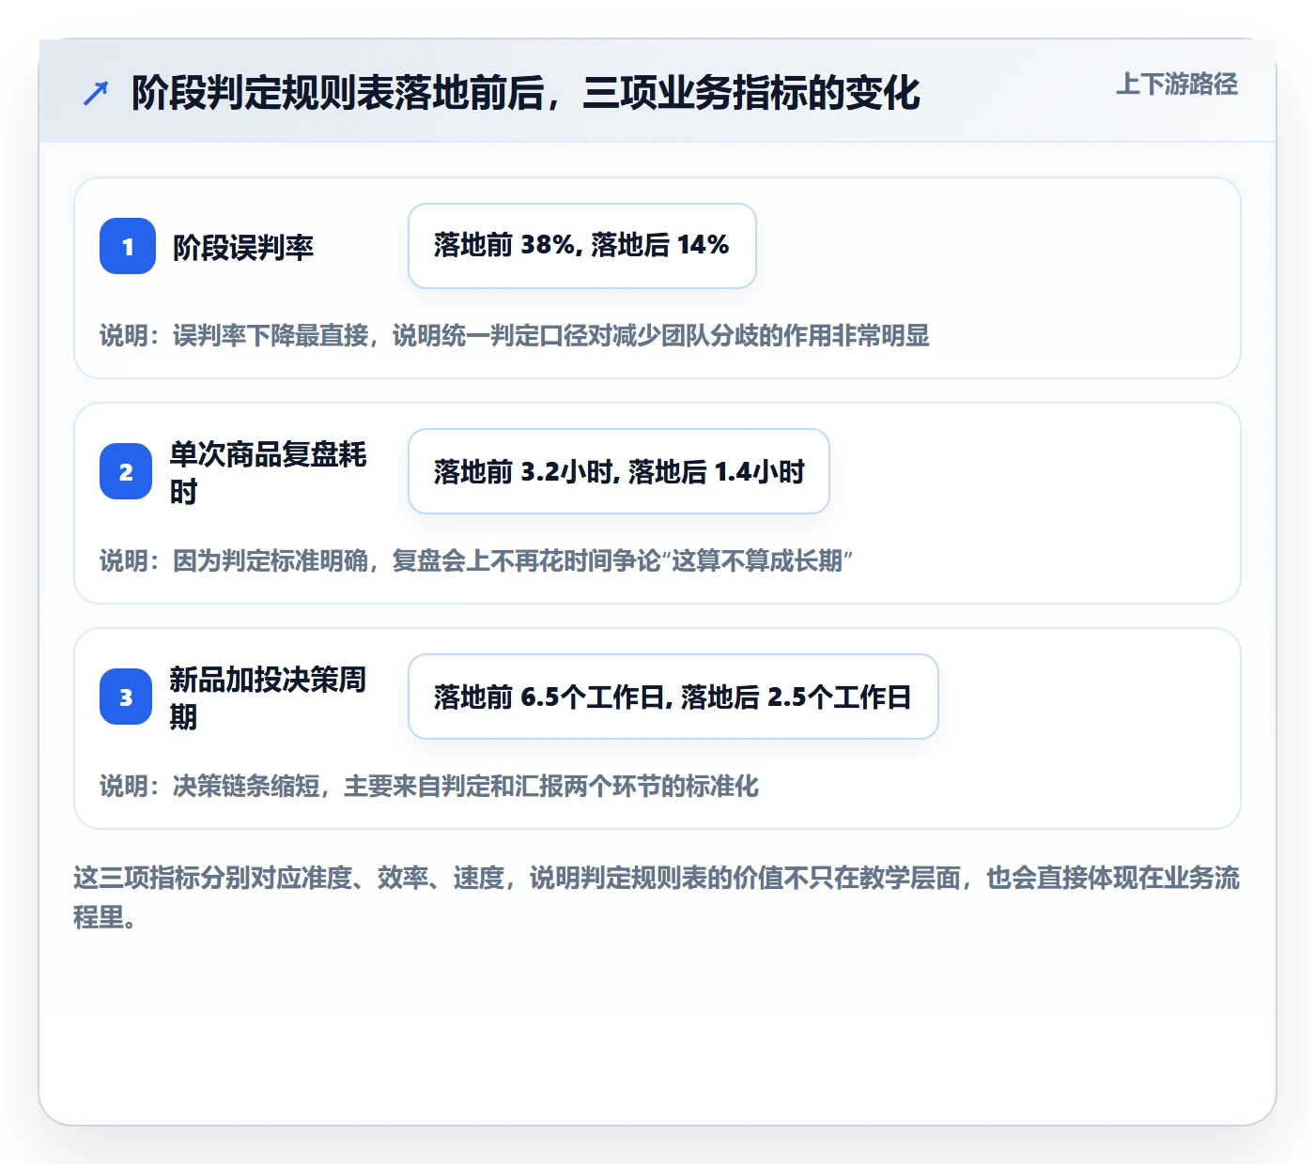Click the 落地前 6.5个工作日 value box

pos(673,697)
